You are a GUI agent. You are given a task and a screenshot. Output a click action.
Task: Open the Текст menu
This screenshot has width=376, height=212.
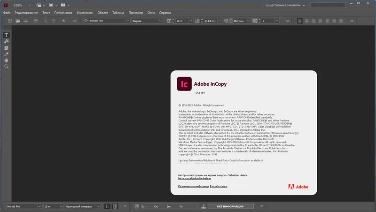coord(46,13)
